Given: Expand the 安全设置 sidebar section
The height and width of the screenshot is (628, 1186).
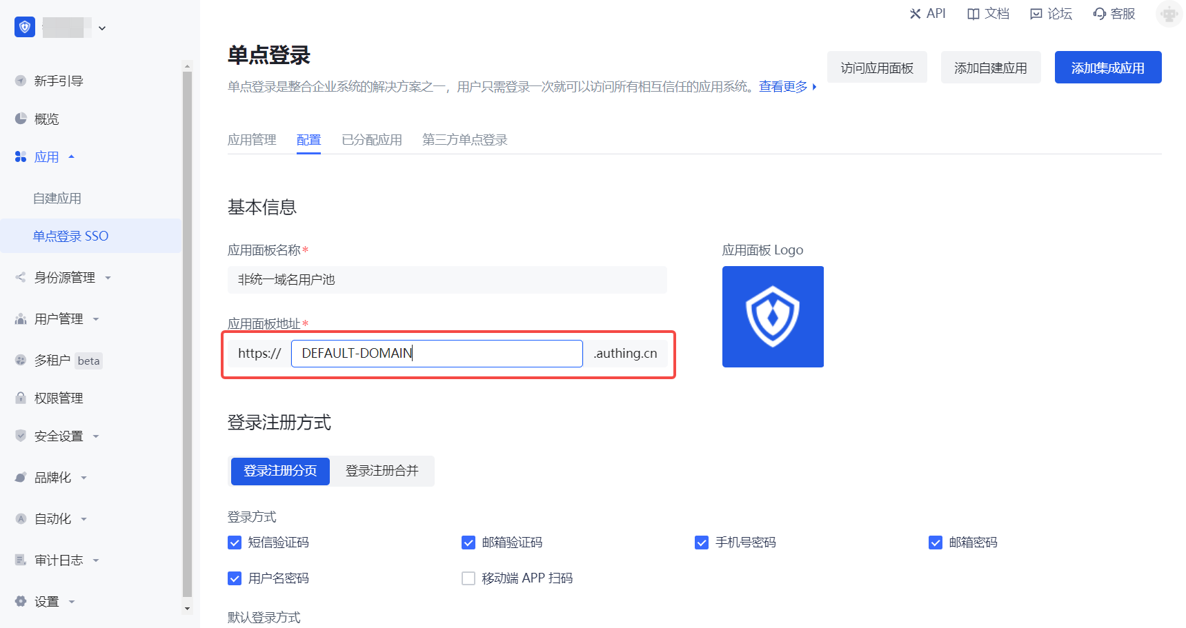Looking at the screenshot, I should [x=59, y=436].
